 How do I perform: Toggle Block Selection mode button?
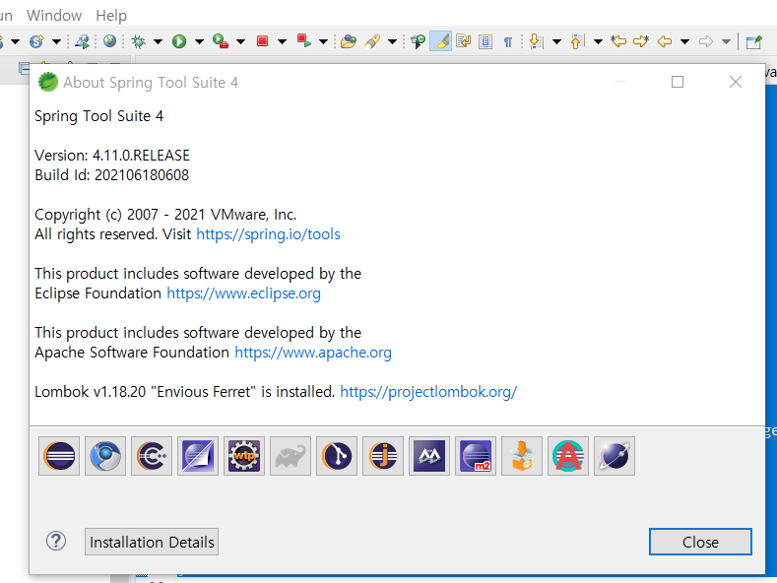coord(486,41)
